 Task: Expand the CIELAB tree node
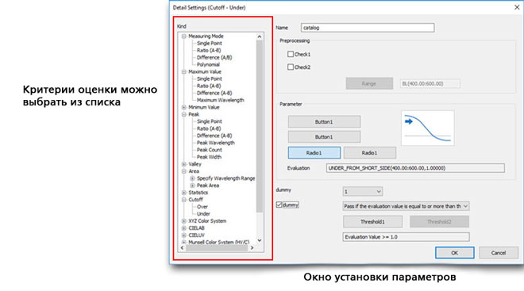[184, 228]
